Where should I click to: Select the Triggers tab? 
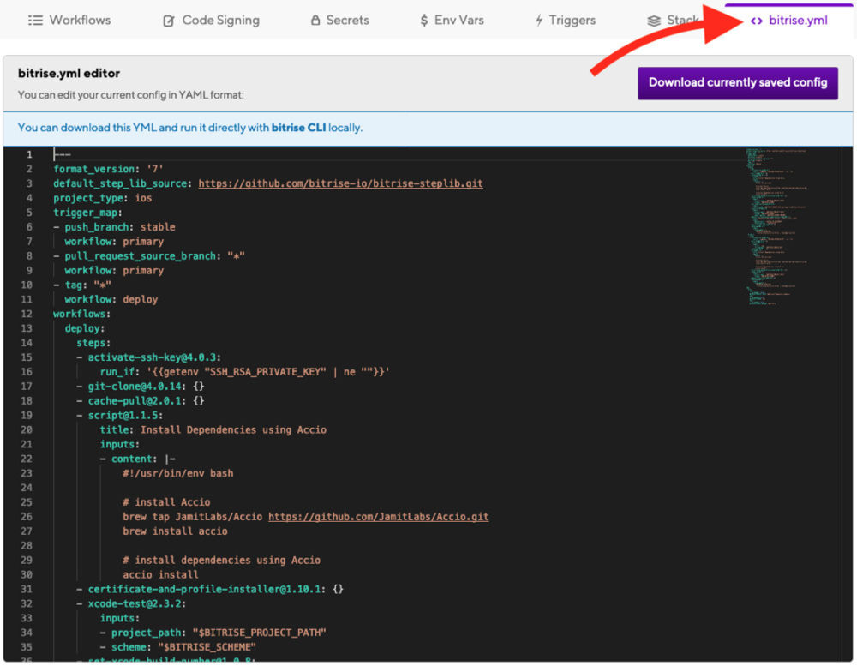(x=565, y=21)
